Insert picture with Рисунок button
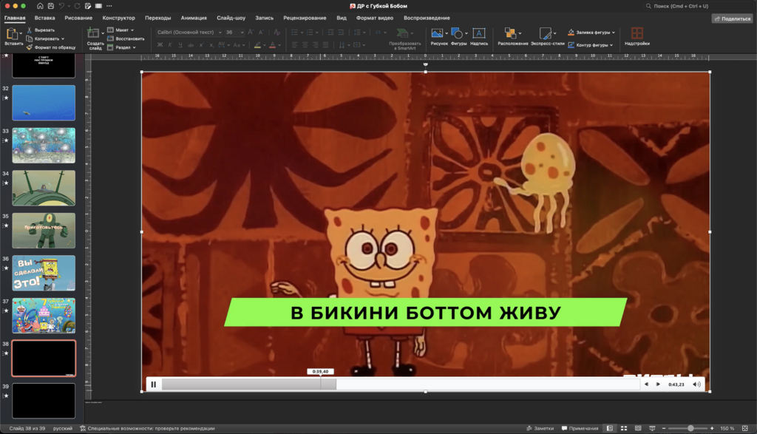The image size is (757, 434). (x=439, y=37)
